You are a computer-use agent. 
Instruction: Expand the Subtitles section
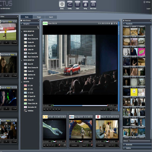click(137, 148)
